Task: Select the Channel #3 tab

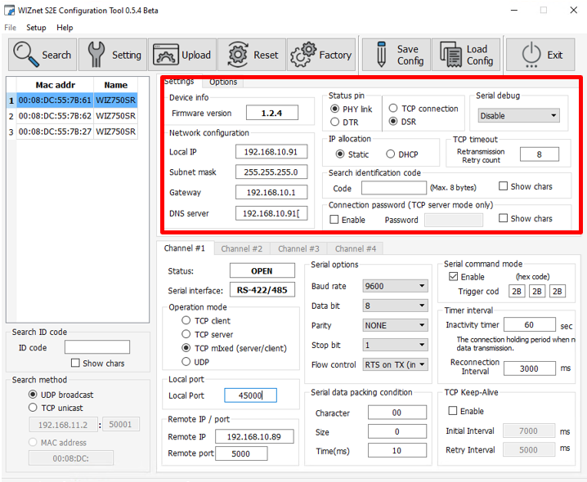Action: coord(298,249)
